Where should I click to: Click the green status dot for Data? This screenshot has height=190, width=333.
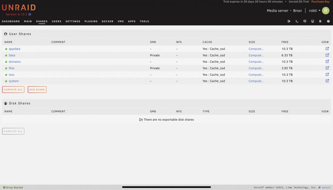[6, 55]
